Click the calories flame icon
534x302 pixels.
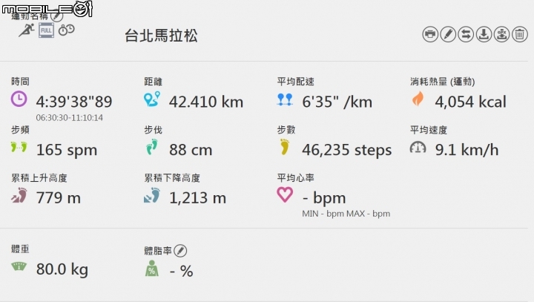(418, 99)
